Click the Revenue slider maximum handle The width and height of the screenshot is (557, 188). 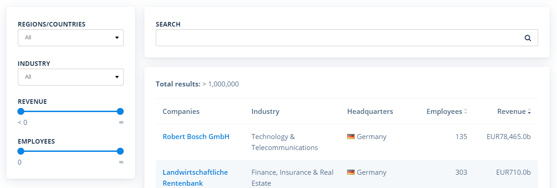click(x=120, y=111)
